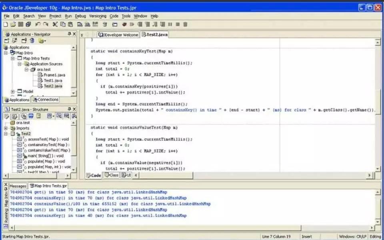Switch to the Connections tab
The width and height of the screenshot is (384, 240).
click(x=46, y=99)
